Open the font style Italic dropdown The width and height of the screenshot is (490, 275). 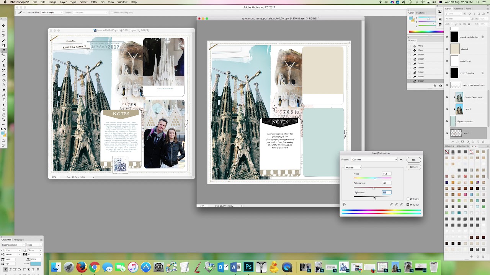pos(34,245)
